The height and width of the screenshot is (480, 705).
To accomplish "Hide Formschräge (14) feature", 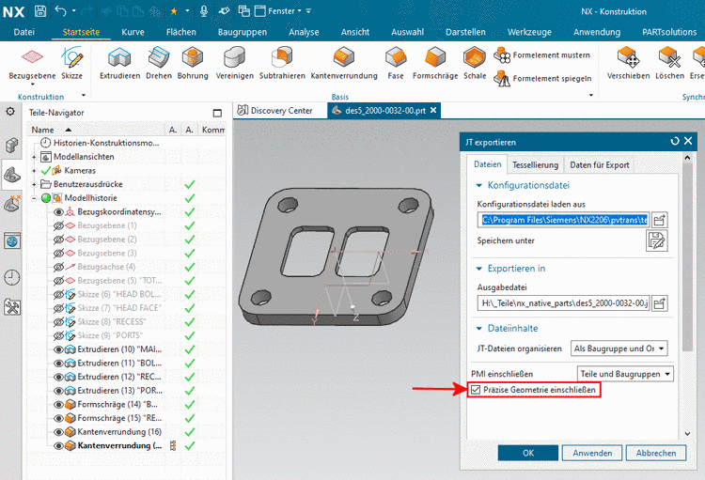I will pos(58,405).
